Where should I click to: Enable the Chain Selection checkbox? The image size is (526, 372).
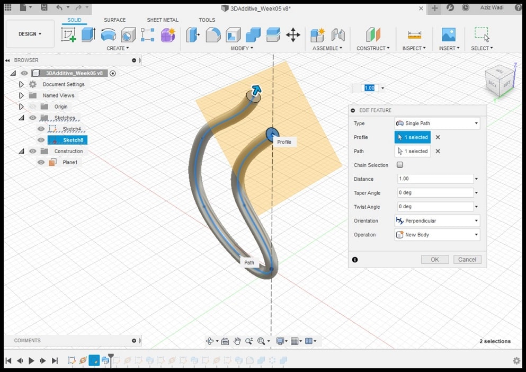click(400, 165)
